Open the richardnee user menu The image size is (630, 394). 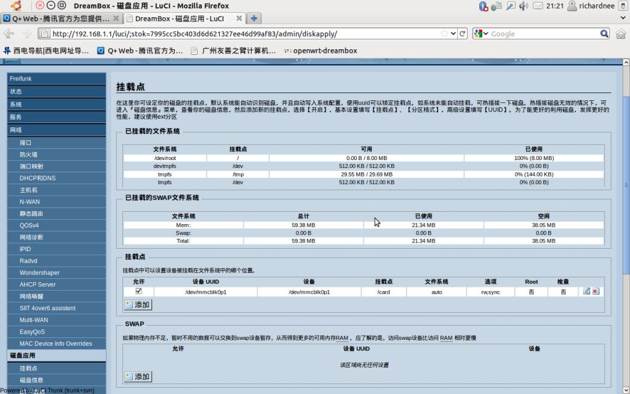point(591,6)
